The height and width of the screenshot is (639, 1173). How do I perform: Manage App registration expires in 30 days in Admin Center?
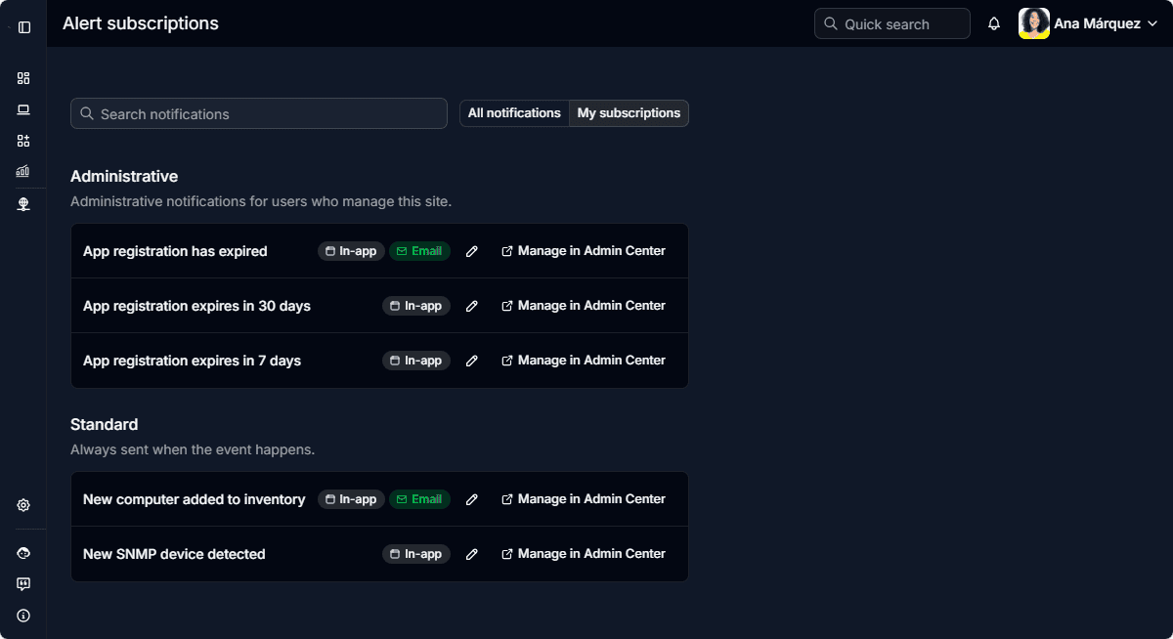coord(584,306)
